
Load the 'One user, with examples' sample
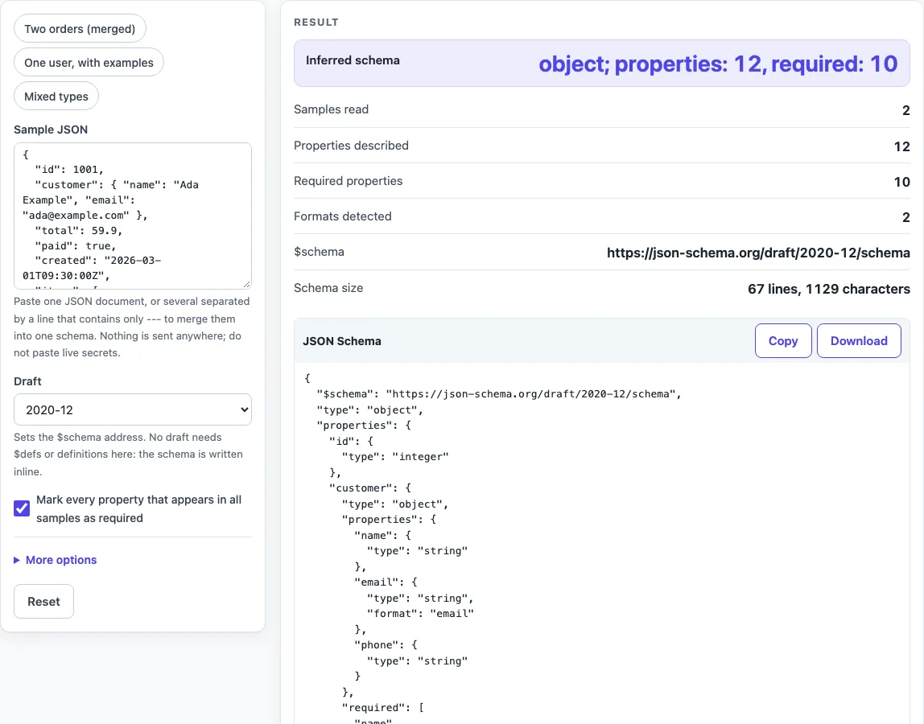(x=89, y=63)
